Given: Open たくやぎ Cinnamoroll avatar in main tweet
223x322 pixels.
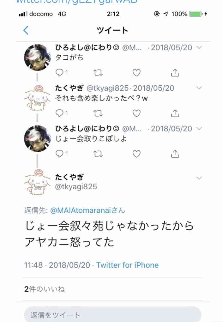Looking at the screenshot, I should click(37, 182).
